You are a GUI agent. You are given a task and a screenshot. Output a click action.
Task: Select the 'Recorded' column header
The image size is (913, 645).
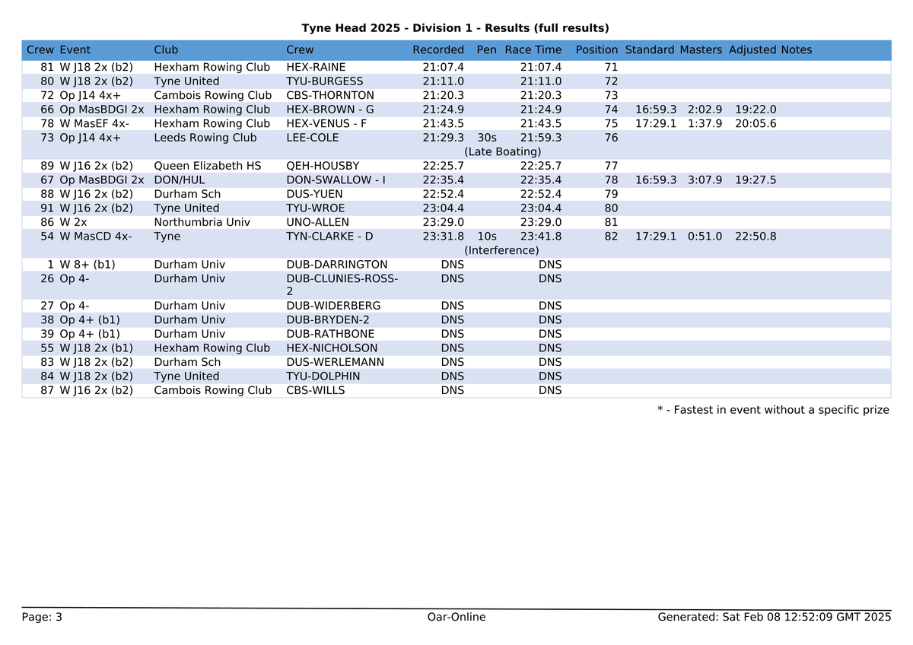(x=438, y=50)
